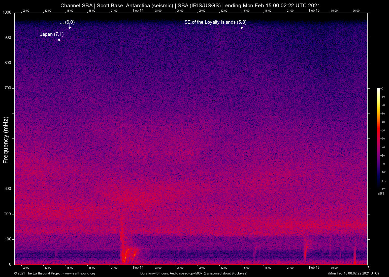Select the Japan (7.1) earthquake label
This screenshot has height=277, width=389.
click(52, 34)
